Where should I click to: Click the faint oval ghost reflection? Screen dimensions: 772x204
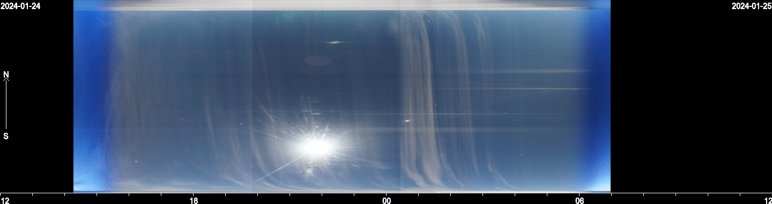point(318,61)
